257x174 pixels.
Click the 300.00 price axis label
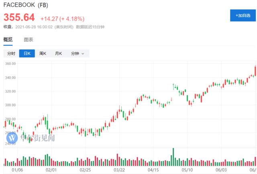click(10, 105)
